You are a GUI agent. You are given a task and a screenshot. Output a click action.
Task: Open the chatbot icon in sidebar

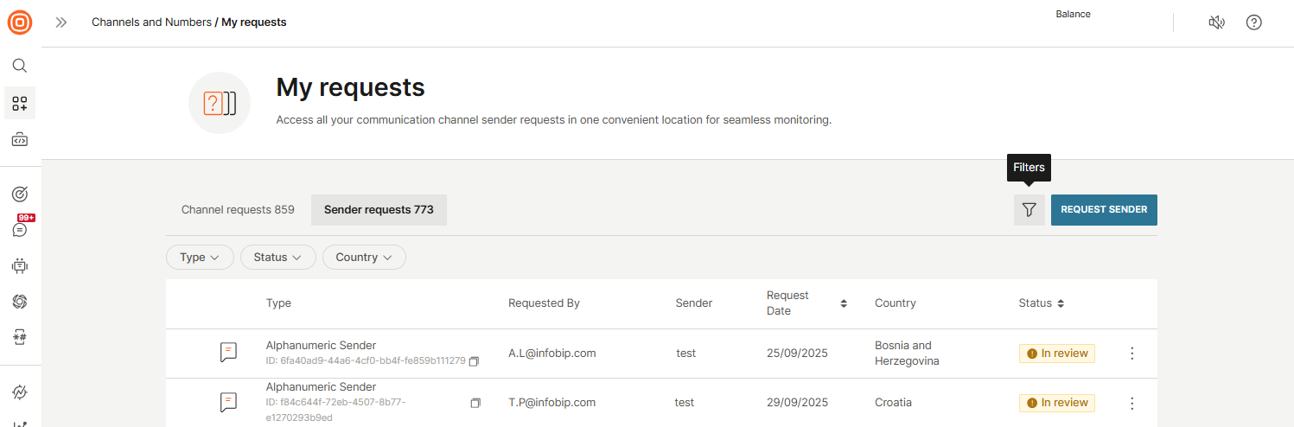(x=20, y=265)
